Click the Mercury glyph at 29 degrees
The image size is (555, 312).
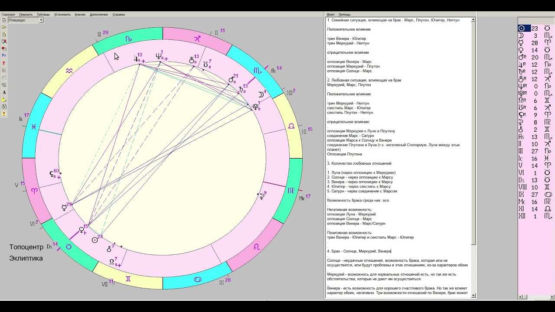click(64, 208)
